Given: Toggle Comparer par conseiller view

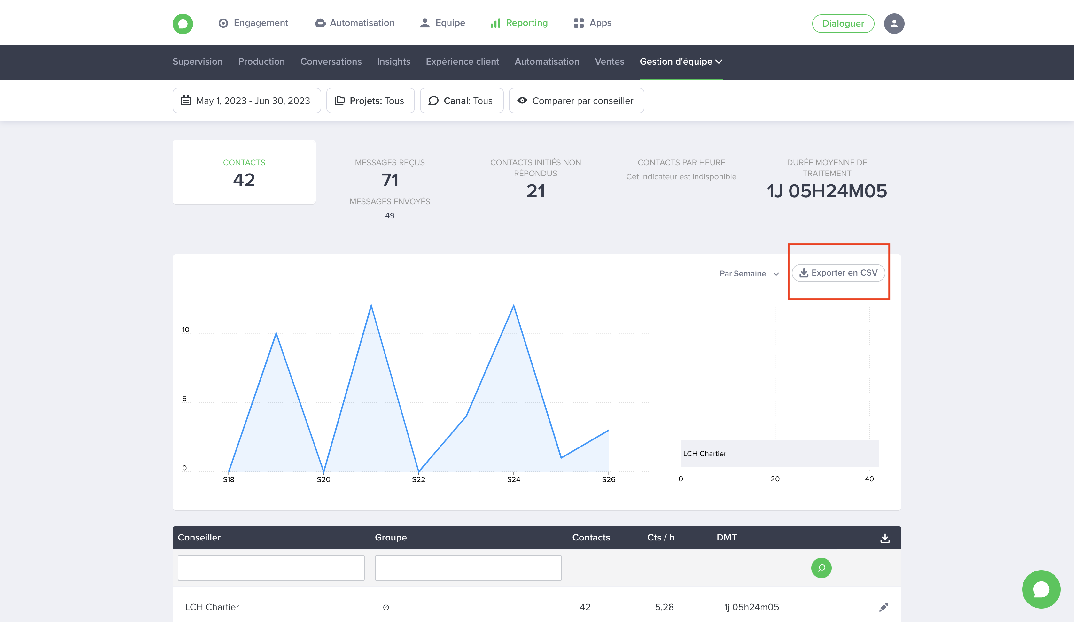Looking at the screenshot, I should (576, 101).
